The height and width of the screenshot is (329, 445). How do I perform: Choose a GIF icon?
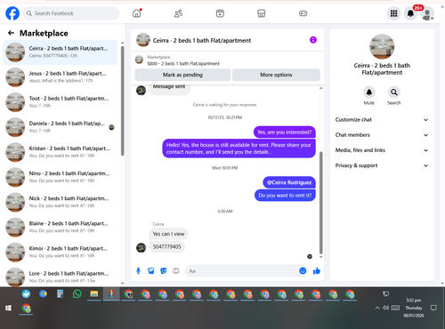click(176, 271)
